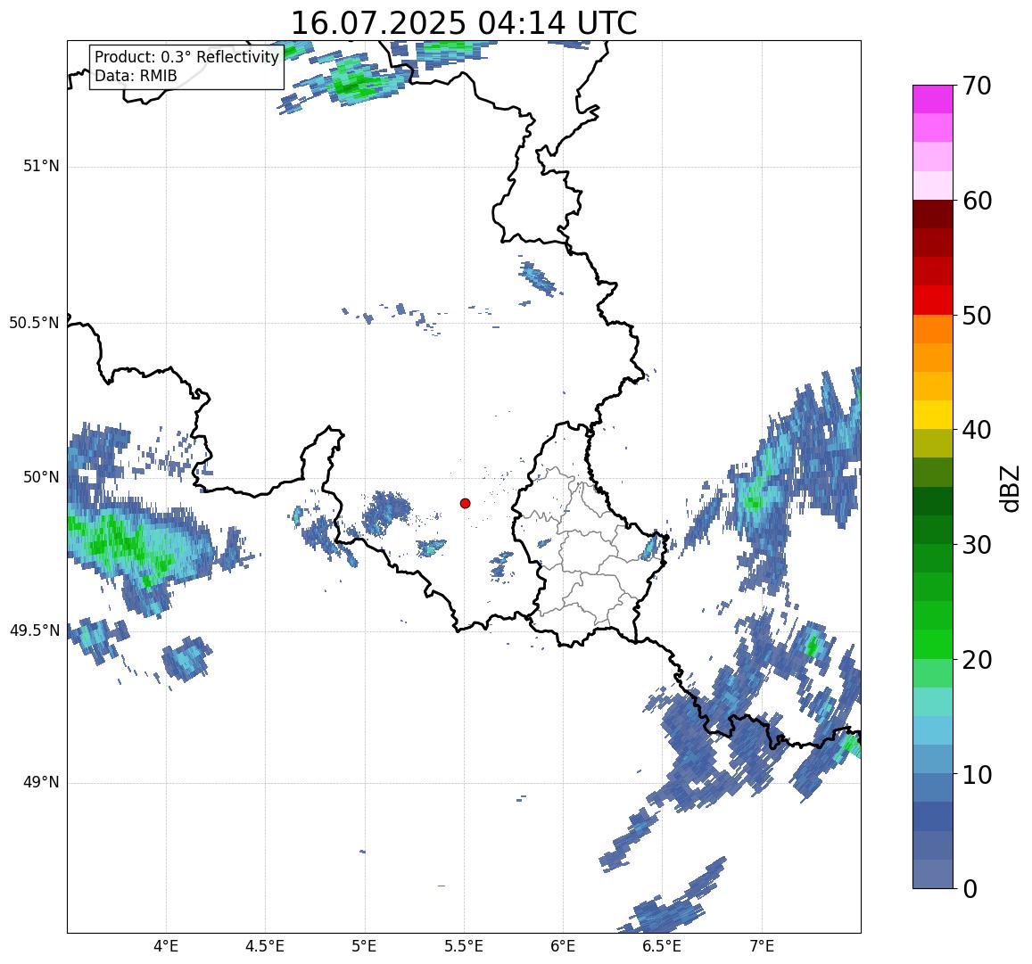Viewport: 1032px width, 964px height.
Task: Click the "Data: RMIB" label
Action: (x=136, y=76)
